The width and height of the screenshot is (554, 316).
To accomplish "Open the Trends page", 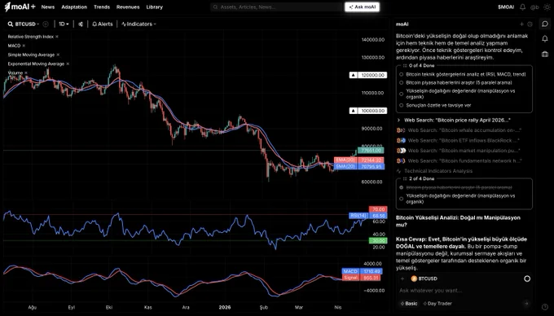I will coord(102,7).
